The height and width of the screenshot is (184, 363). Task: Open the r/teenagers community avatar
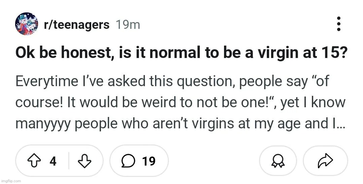(x=27, y=24)
